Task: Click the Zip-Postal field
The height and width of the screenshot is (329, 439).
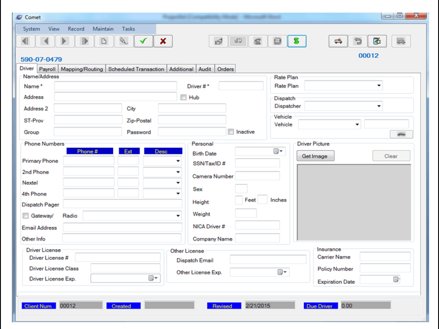Action: pyautogui.click(x=192, y=120)
